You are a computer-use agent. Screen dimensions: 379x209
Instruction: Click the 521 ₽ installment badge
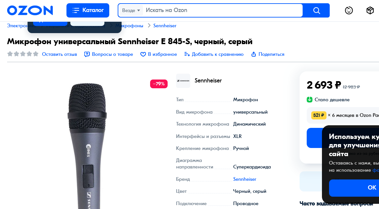(x=319, y=115)
